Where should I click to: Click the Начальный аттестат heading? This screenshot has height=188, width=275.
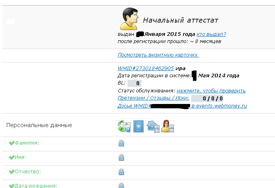point(181,20)
